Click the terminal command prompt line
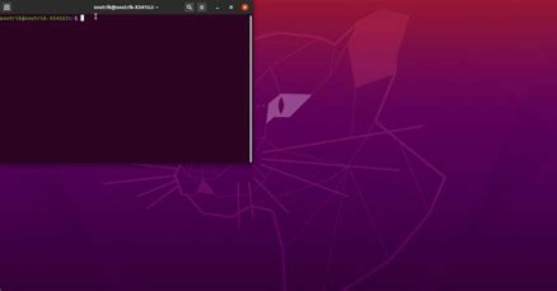 click(x=42, y=18)
